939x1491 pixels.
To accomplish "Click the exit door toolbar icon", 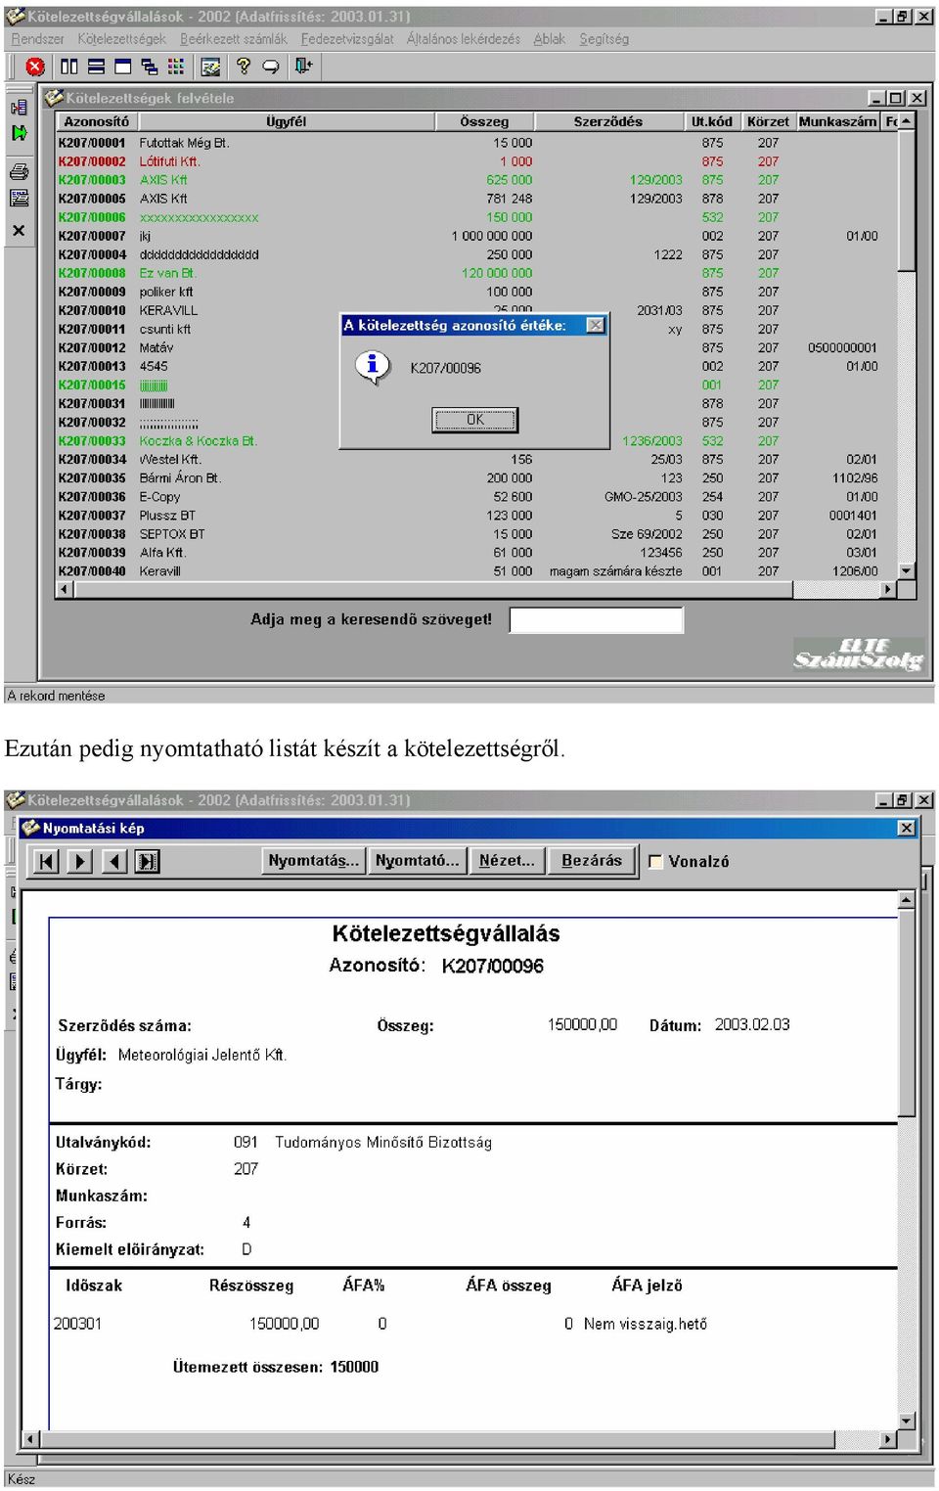I will pyautogui.click(x=303, y=67).
